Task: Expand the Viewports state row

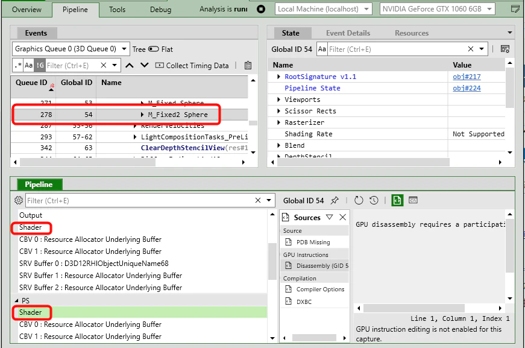Action: (278, 100)
